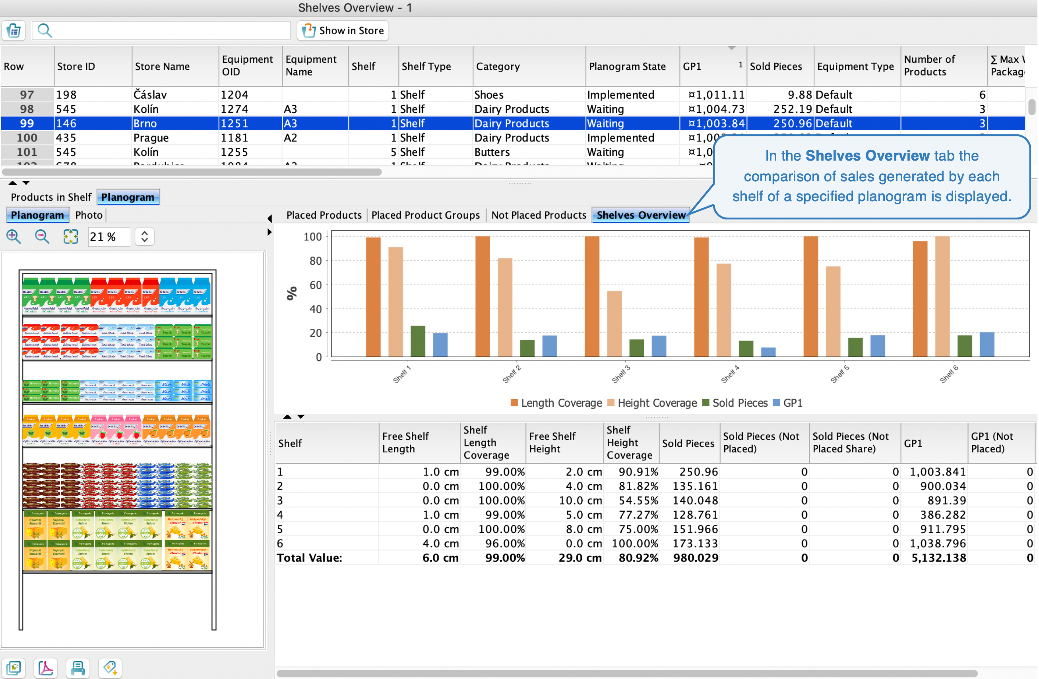Click the price tag download icon
The image size is (1039, 679).
tap(110, 667)
